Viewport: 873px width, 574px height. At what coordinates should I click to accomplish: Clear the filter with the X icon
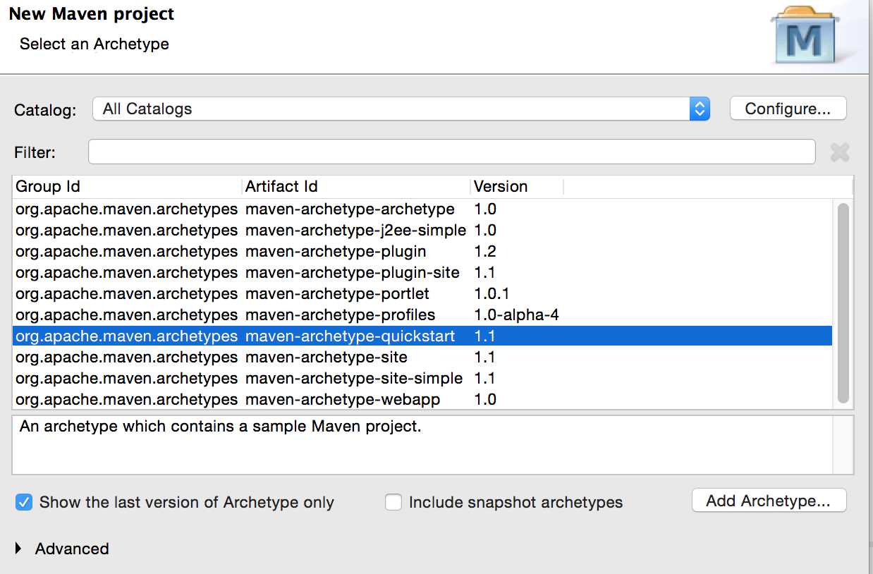(839, 152)
